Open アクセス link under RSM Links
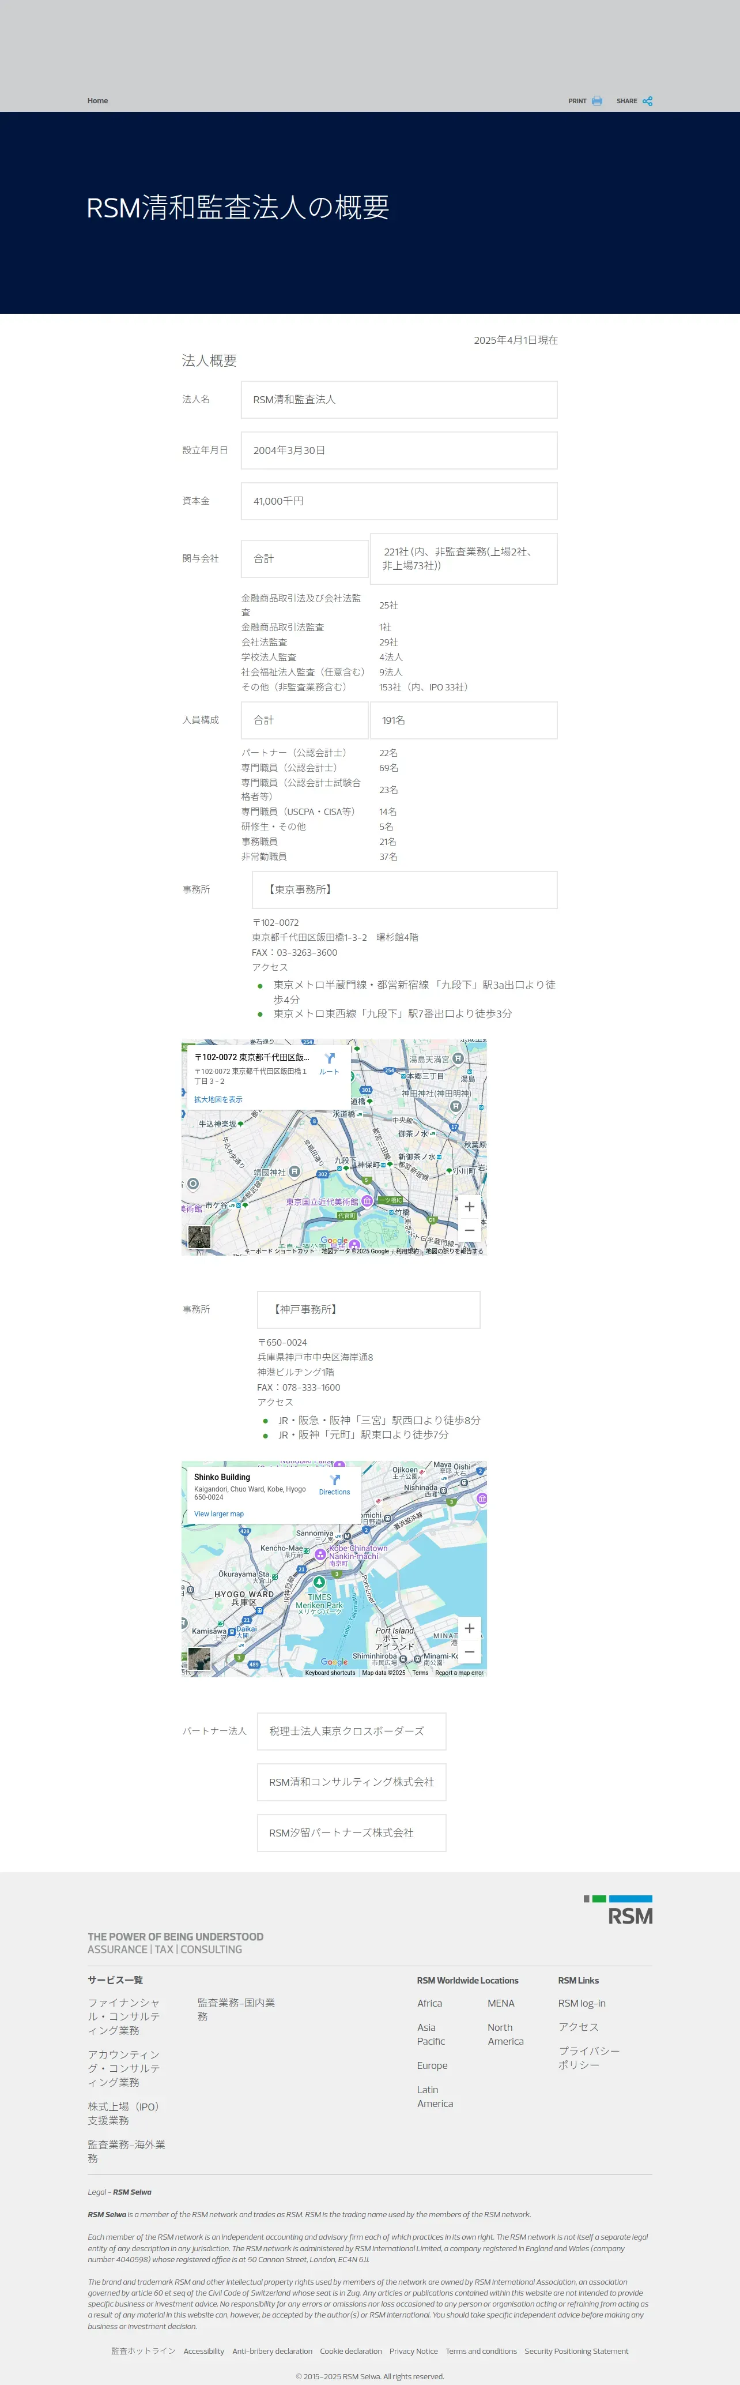Image resolution: width=740 pixels, height=2385 pixels. [x=578, y=2027]
